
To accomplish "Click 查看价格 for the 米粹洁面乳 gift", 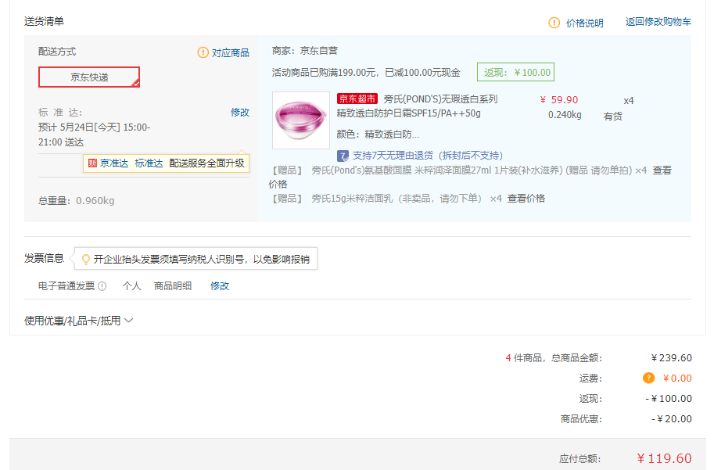I will tap(526, 199).
